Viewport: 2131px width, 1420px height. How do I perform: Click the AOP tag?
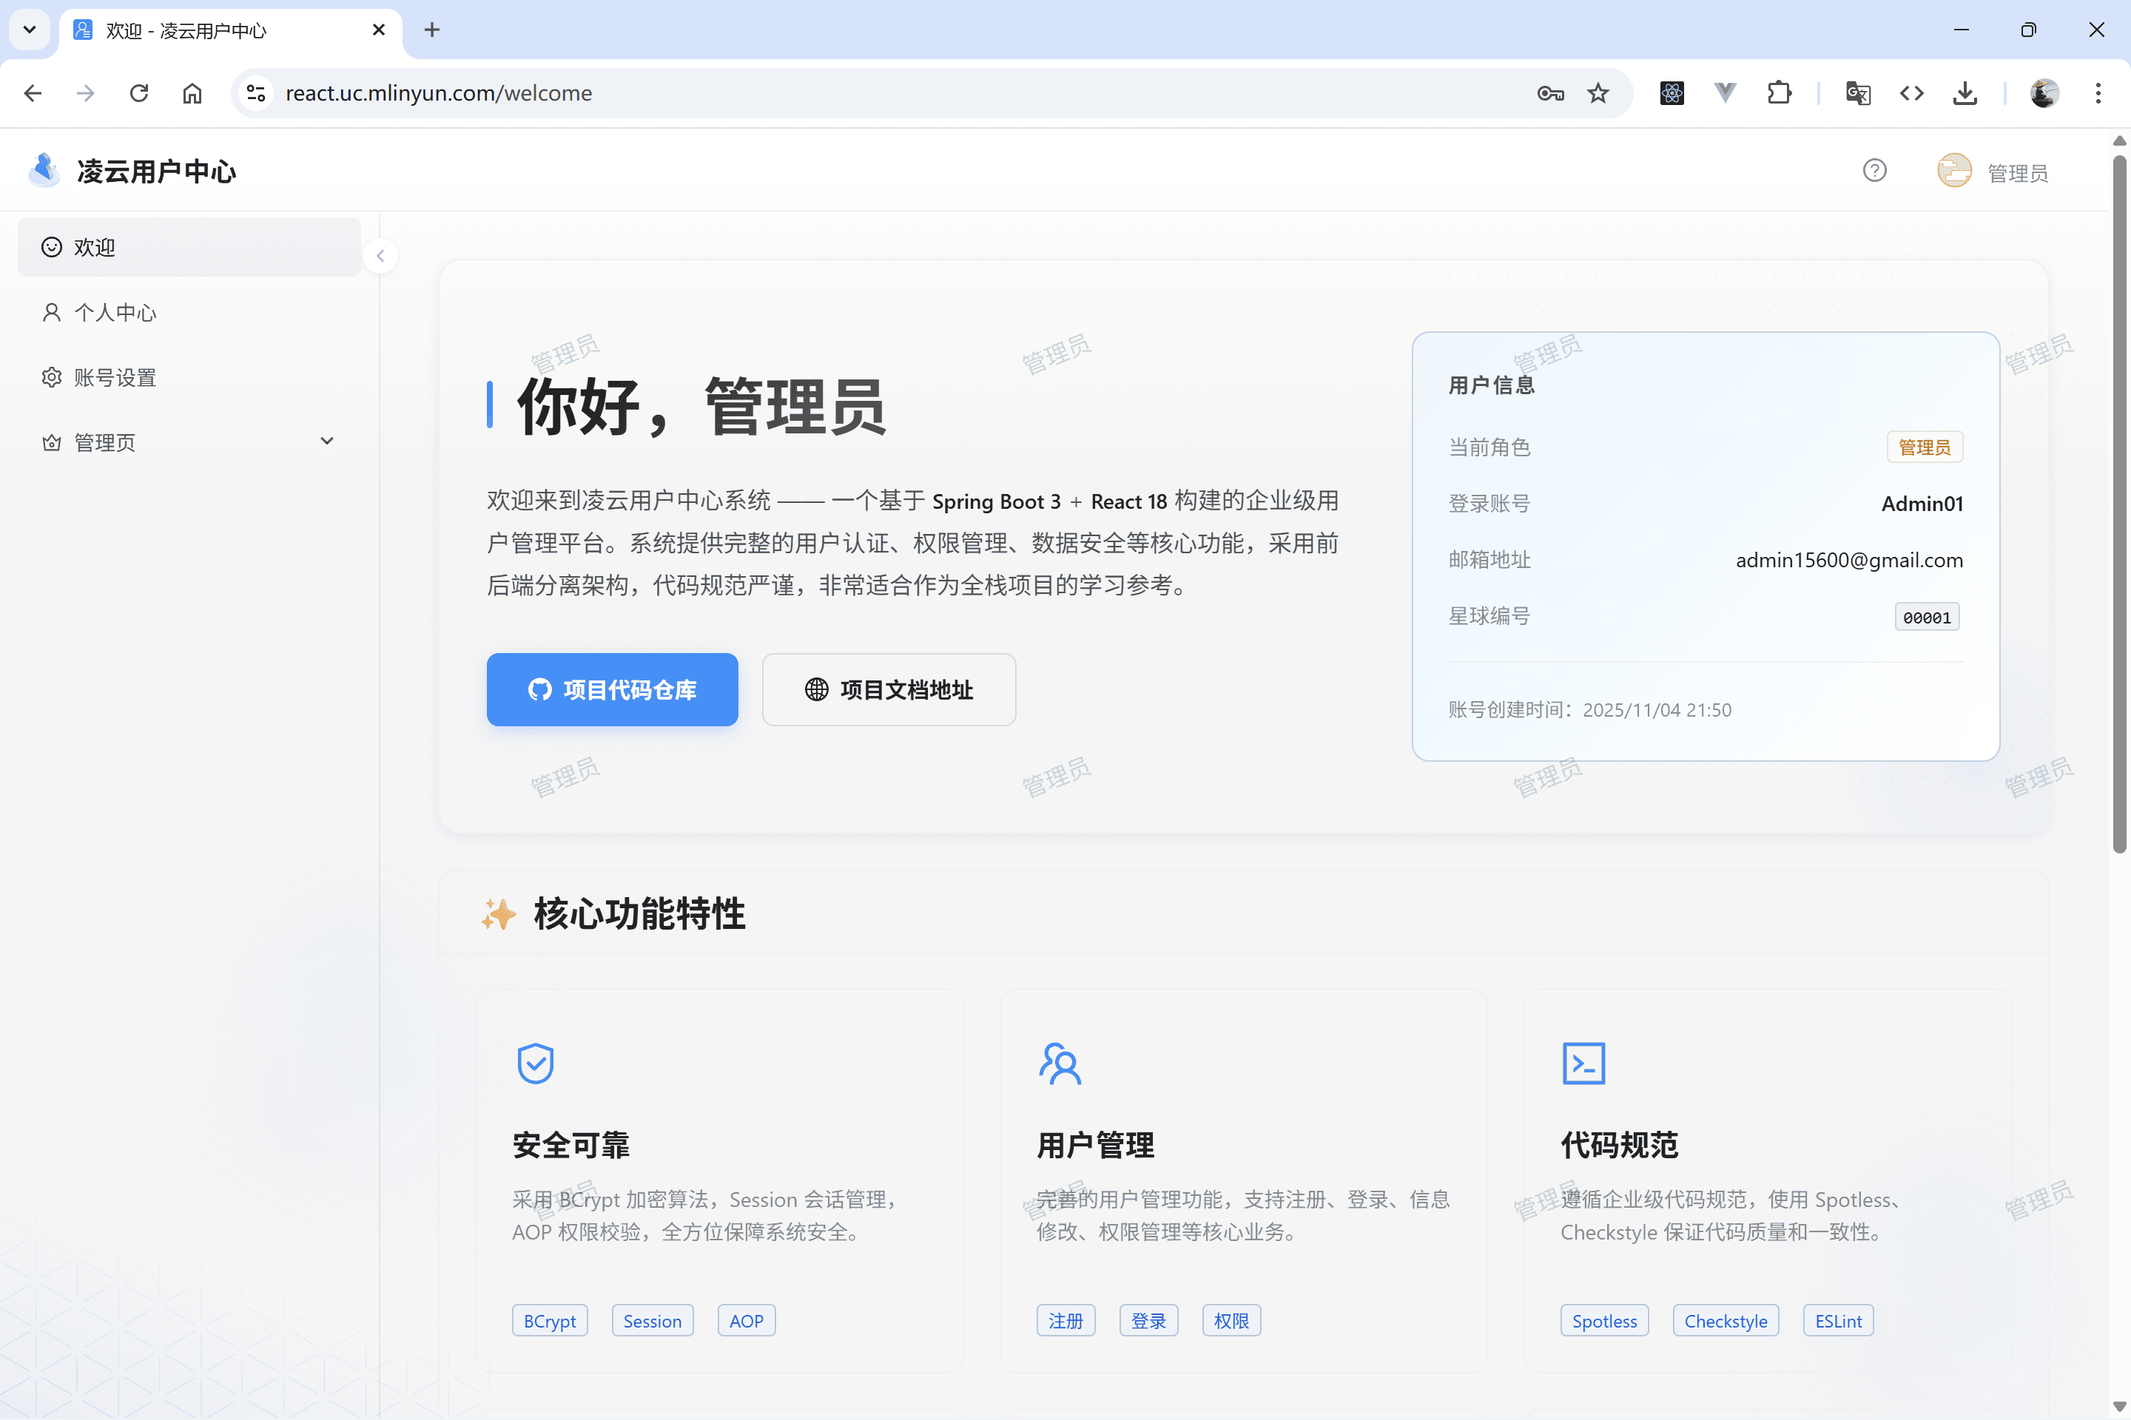(747, 1320)
